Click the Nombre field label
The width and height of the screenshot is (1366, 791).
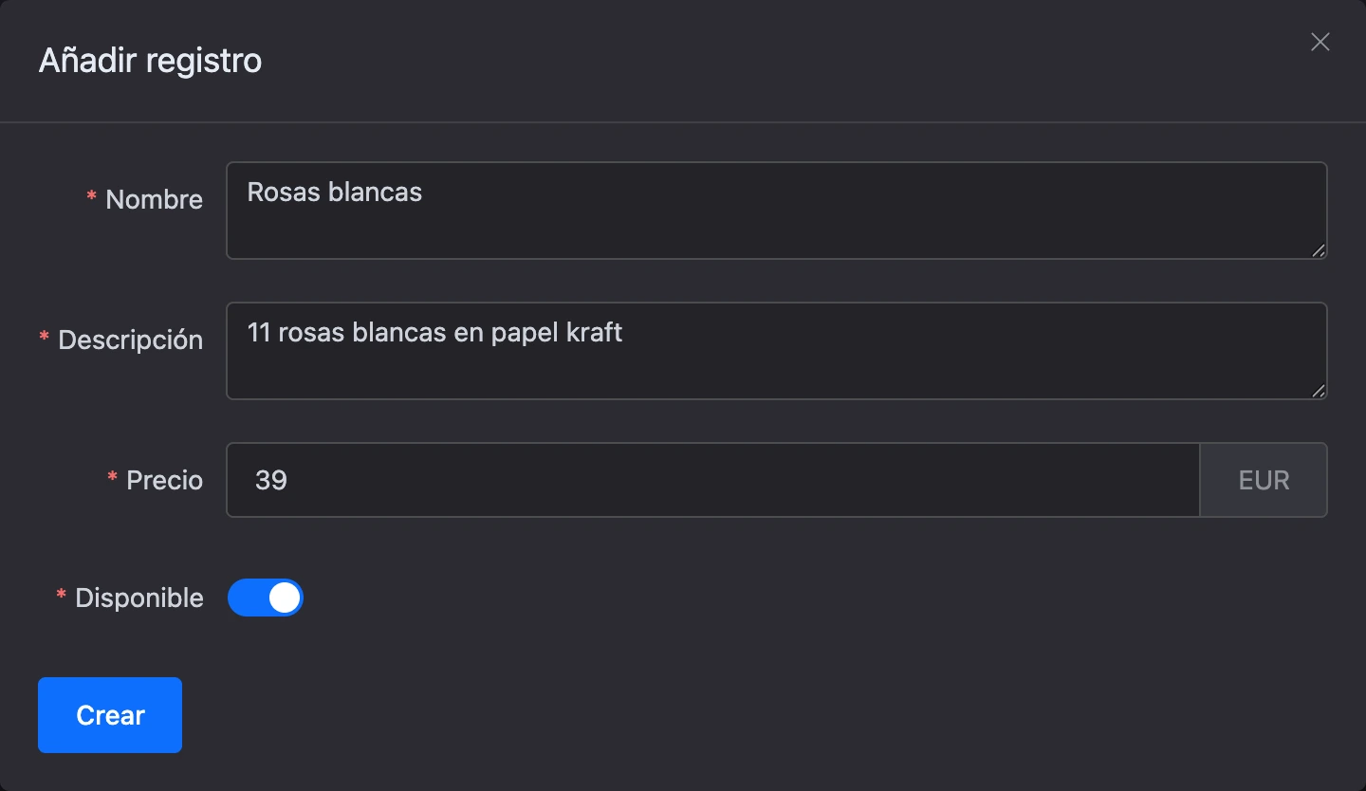tap(155, 199)
